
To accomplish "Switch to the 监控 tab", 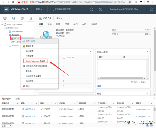I will coord(49,24).
